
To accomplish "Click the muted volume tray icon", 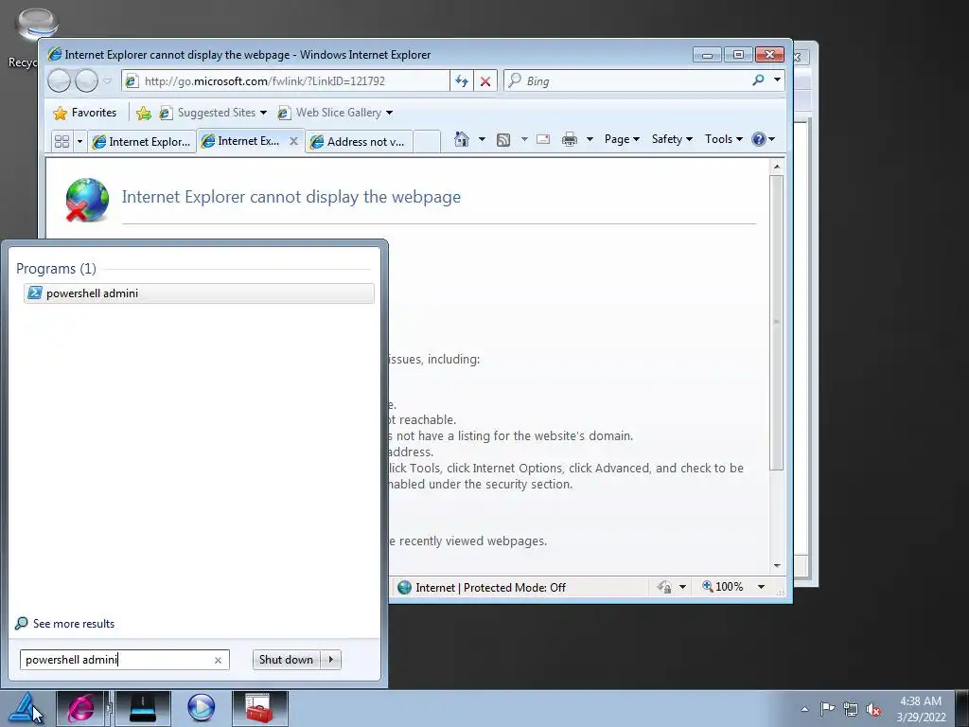I will pyautogui.click(x=873, y=709).
